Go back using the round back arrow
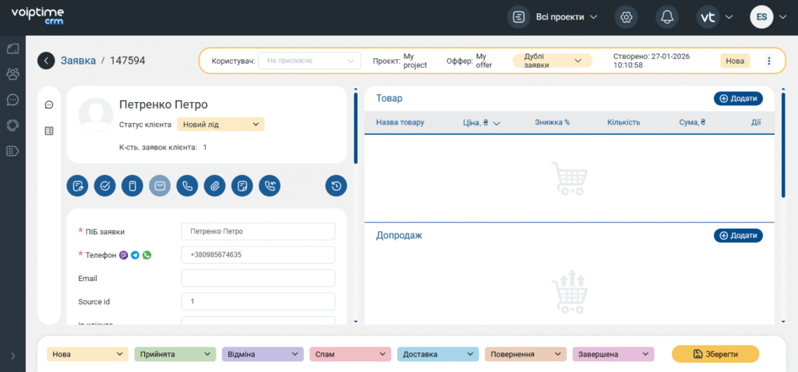This screenshot has width=798, height=372. click(46, 61)
